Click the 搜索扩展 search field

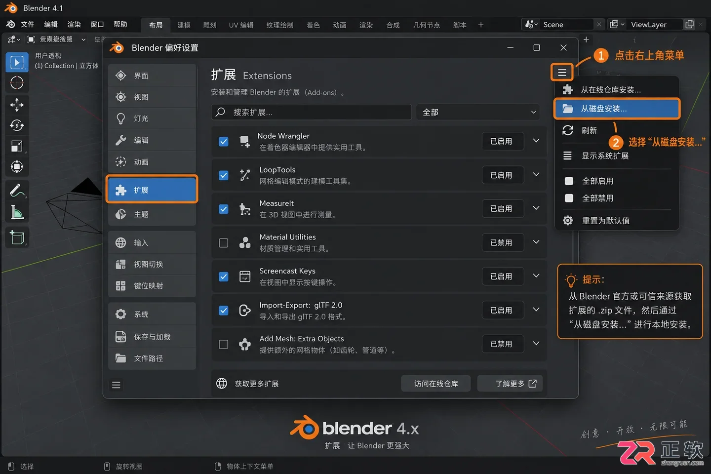click(x=312, y=112)
